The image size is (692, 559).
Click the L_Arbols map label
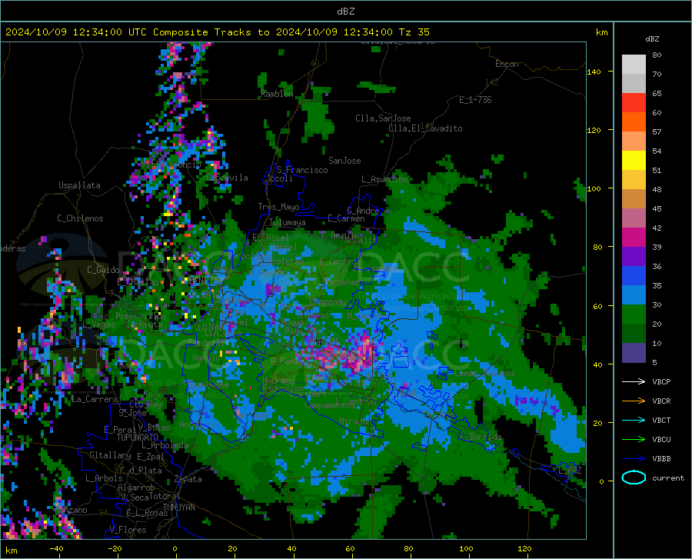coord(104,478)
